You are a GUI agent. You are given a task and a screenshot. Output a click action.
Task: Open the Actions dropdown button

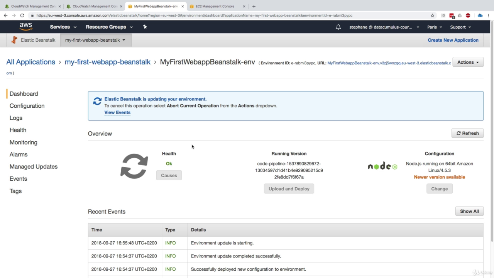coord(468,62)
